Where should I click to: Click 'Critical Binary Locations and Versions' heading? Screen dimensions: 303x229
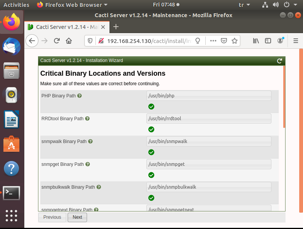pyautogui.click(x=103, y=73)
